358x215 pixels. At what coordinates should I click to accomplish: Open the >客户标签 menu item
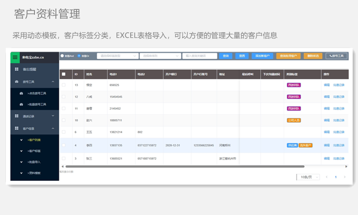[35, 151]
